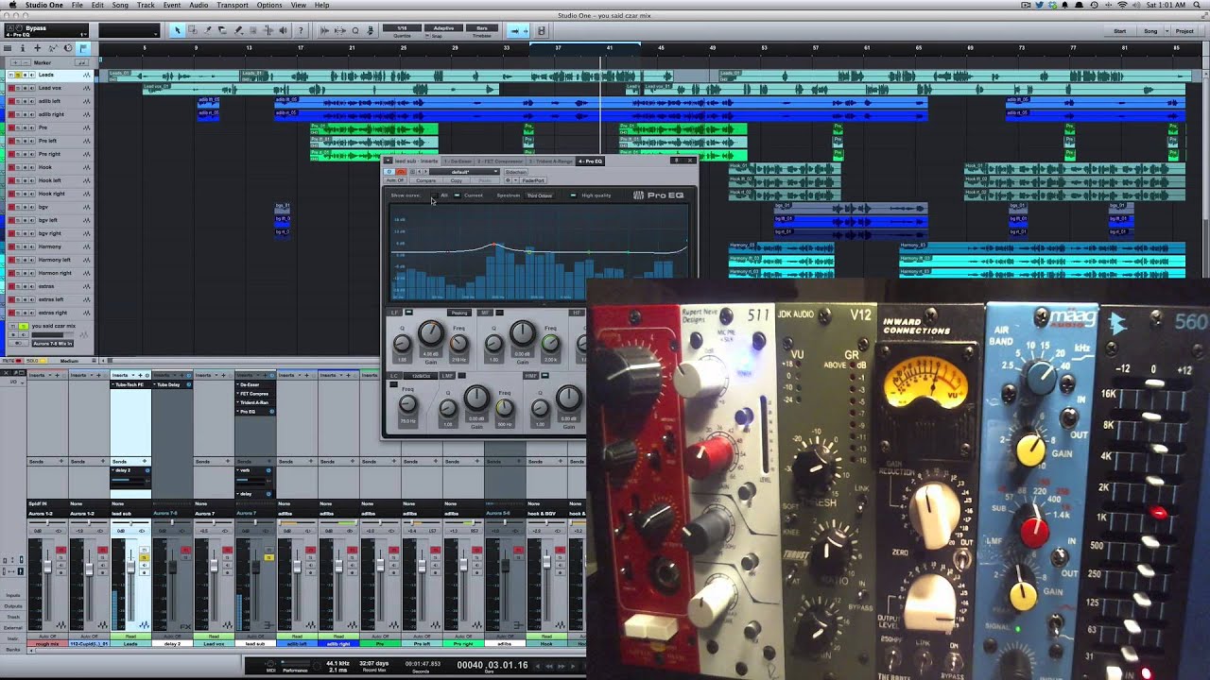Click the Leads channel volume fader
The width and height of the screenshot is (1210, 680).
point(130,567)
